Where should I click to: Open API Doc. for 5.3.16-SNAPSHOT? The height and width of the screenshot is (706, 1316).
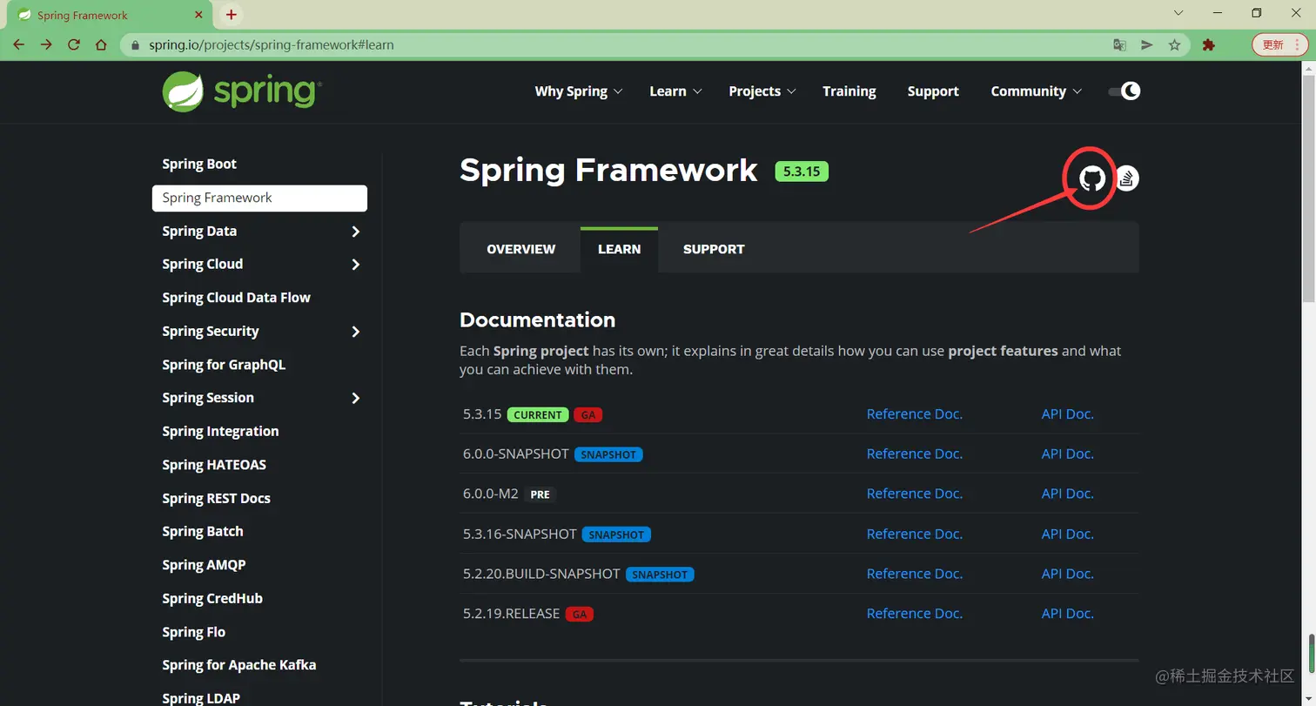(1068, 534)
